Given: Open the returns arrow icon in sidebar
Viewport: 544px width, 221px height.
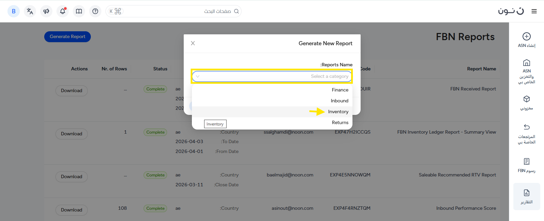Looking at the screenshot, I should click(526, 127).
